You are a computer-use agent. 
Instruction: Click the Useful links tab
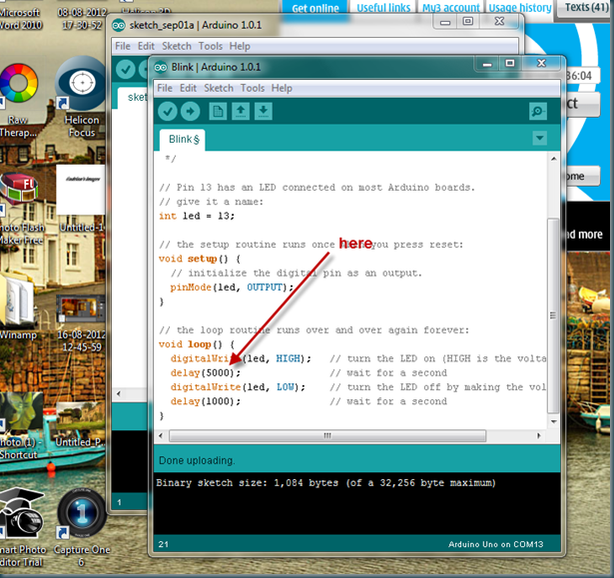383,8
